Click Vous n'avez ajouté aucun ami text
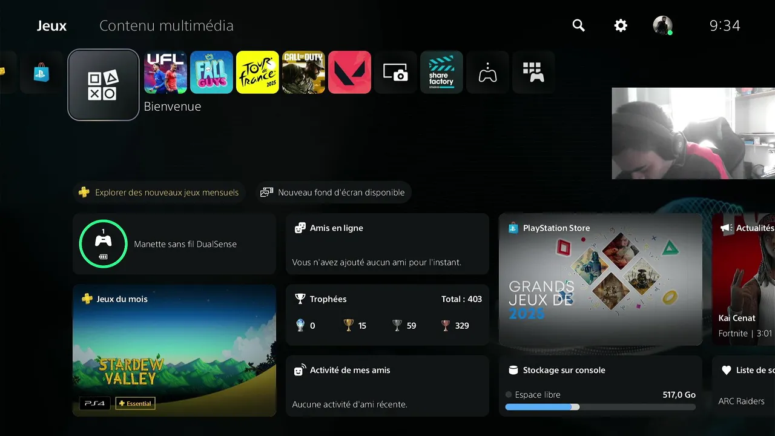This screenshot has width=775, height=436. pyautogui.click(x=377, y=262)
